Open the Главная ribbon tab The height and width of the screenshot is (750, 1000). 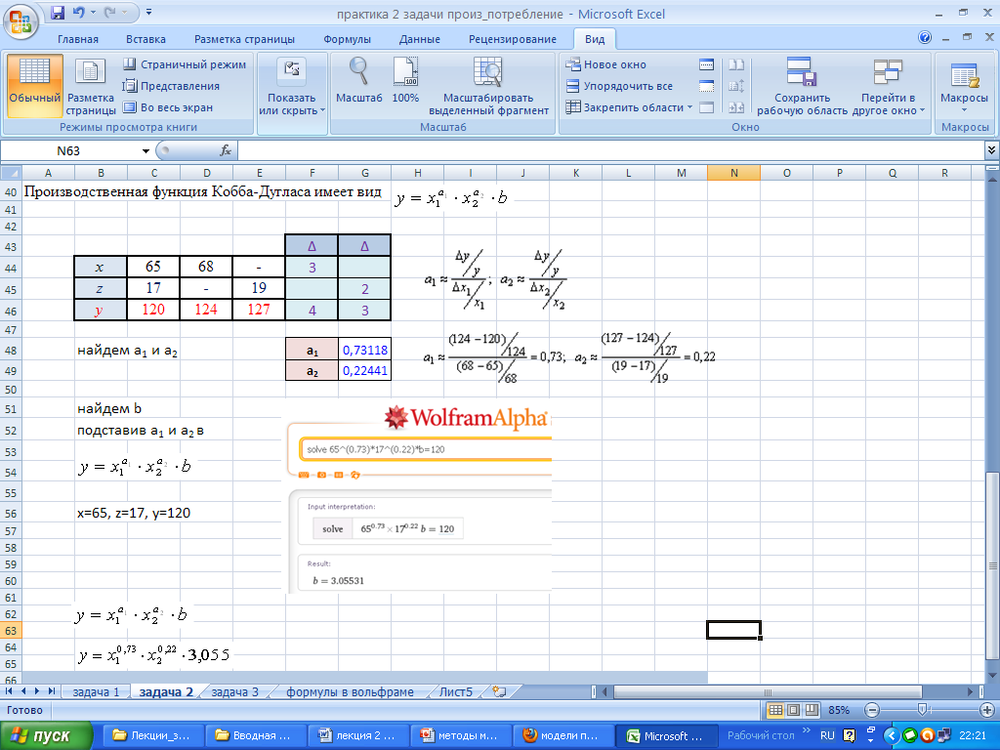(x=78, y=39)
